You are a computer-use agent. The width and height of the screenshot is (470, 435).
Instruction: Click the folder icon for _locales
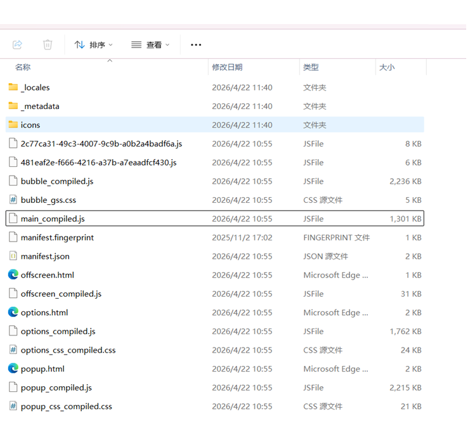(13, 88)
